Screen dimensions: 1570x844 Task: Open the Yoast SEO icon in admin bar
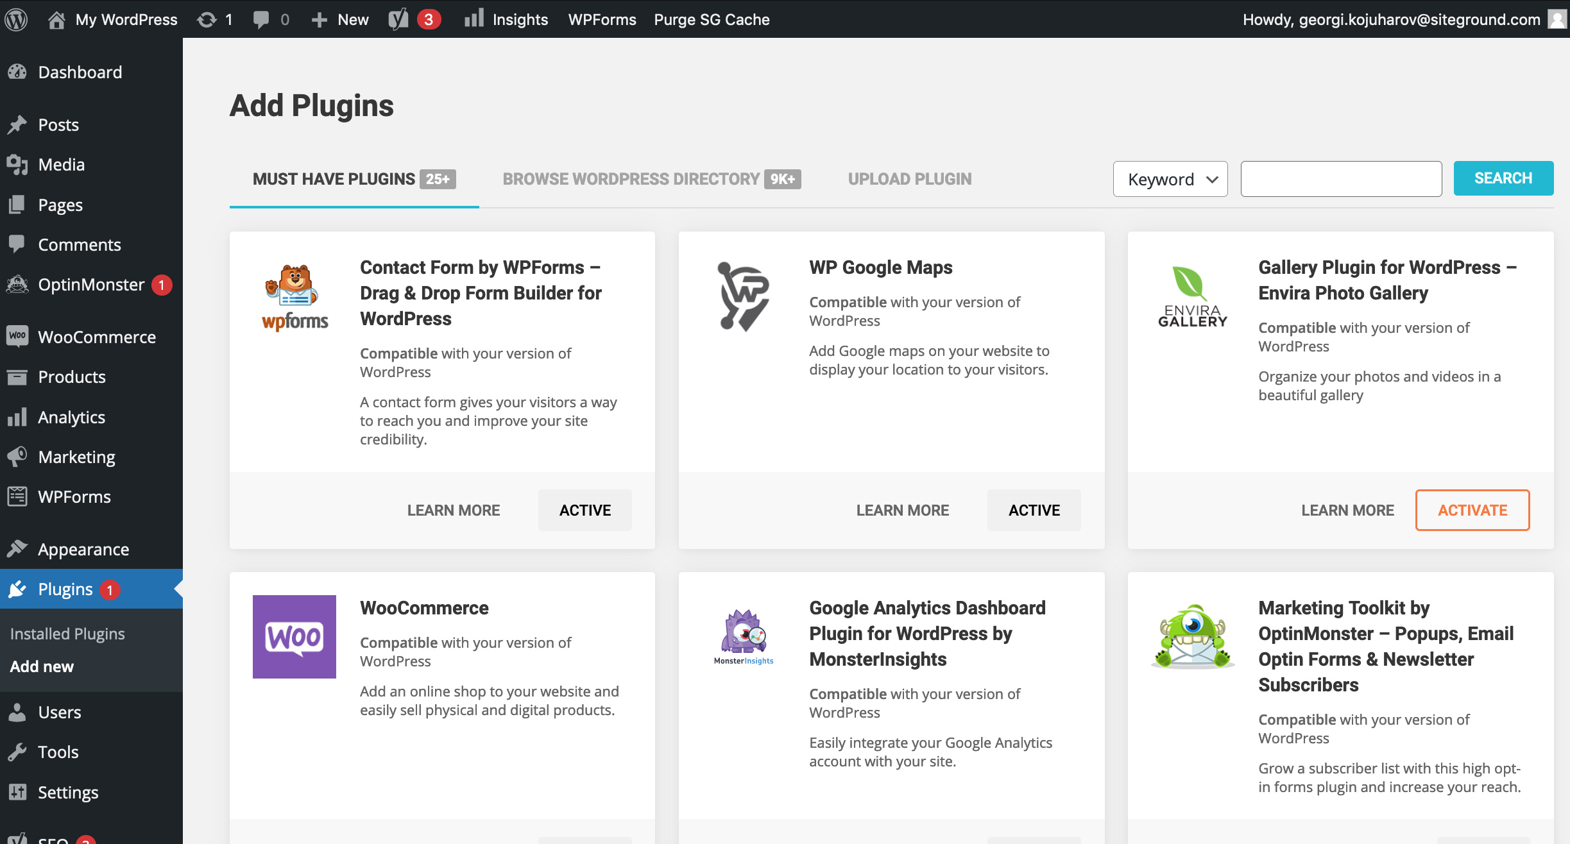coord(398,19)
